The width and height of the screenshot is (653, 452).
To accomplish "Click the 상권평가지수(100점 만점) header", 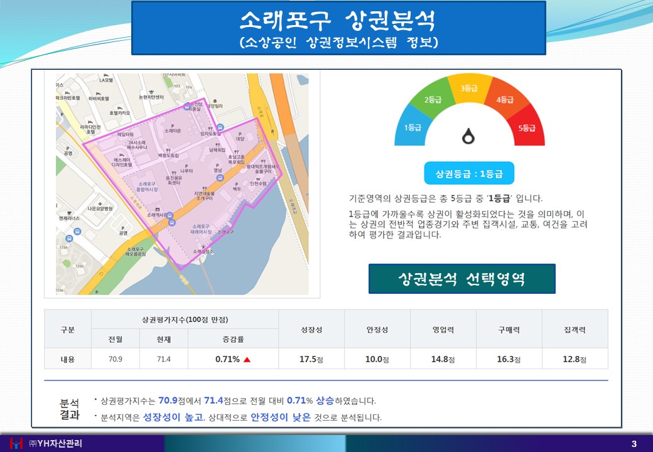I will click(185, 320).
